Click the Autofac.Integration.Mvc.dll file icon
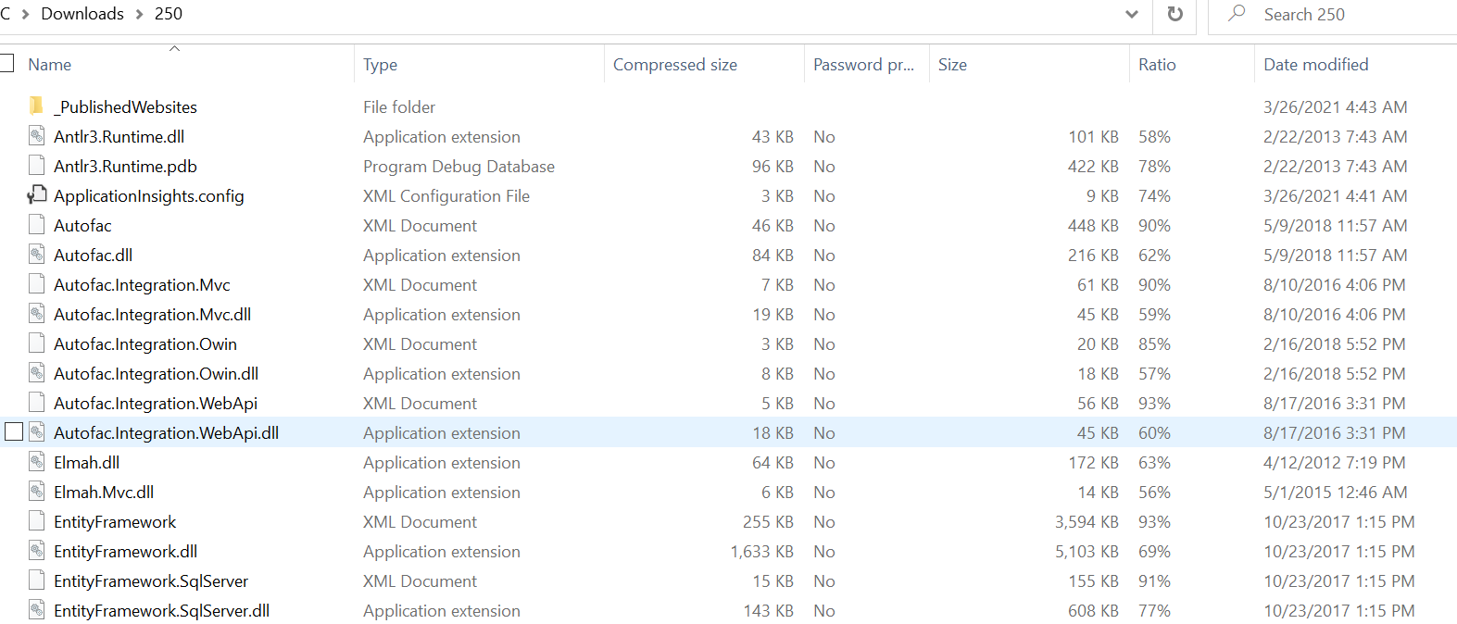Viewport: 1457px width, 624px height. 36,314
